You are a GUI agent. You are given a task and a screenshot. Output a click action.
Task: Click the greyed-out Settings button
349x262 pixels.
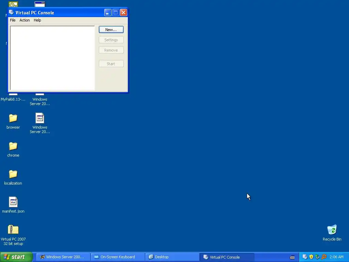(x=111, y=40)
